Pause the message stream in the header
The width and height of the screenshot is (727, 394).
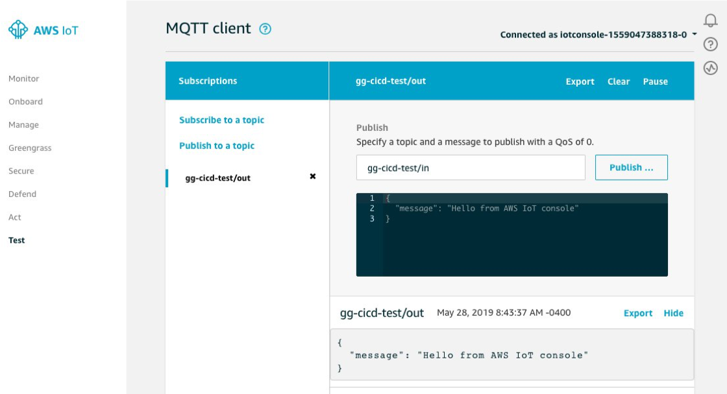click(x=655, y=82)
